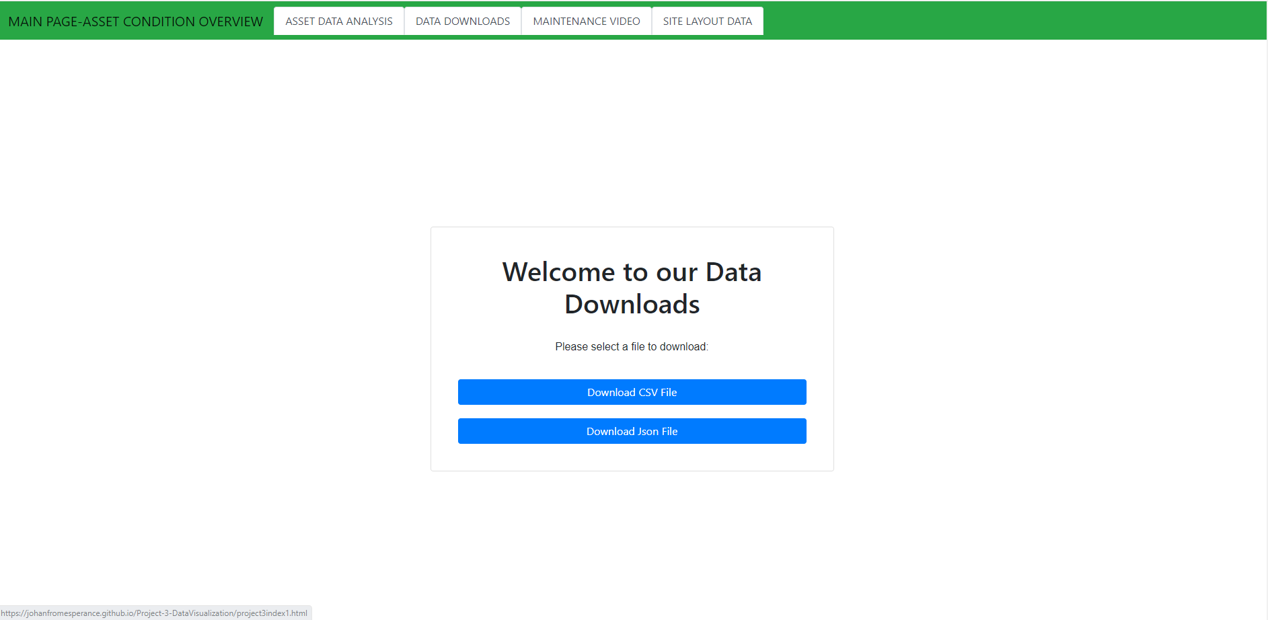Click the Download Json File button
Screen dimensions: 1268x620
632,431
